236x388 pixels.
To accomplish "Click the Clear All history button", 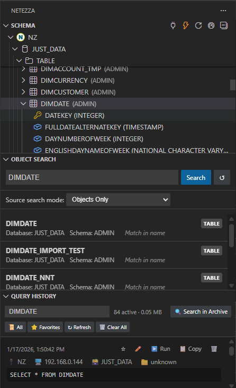I will point(113,327).
